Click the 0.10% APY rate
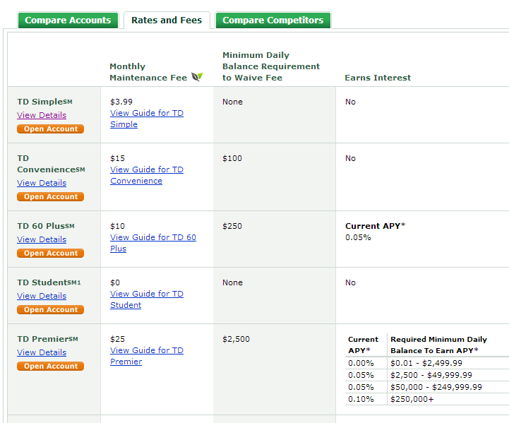This screenshot has height=423, width=509. tap(361, 399)
